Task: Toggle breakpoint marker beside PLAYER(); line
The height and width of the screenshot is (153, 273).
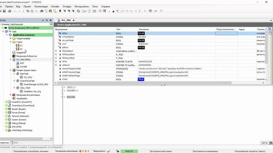Action: pyautogui.click(x=64, y=91)
